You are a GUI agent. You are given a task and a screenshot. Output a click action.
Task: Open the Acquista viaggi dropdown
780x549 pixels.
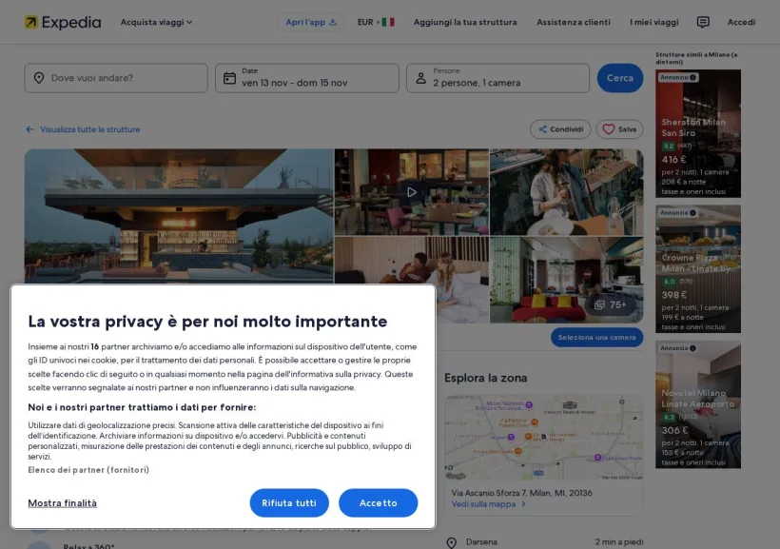(x=156, y=23)
